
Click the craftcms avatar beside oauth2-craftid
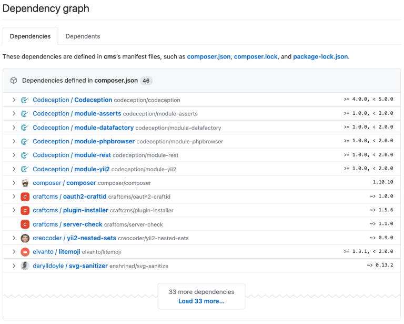click(x=25, y=197)
